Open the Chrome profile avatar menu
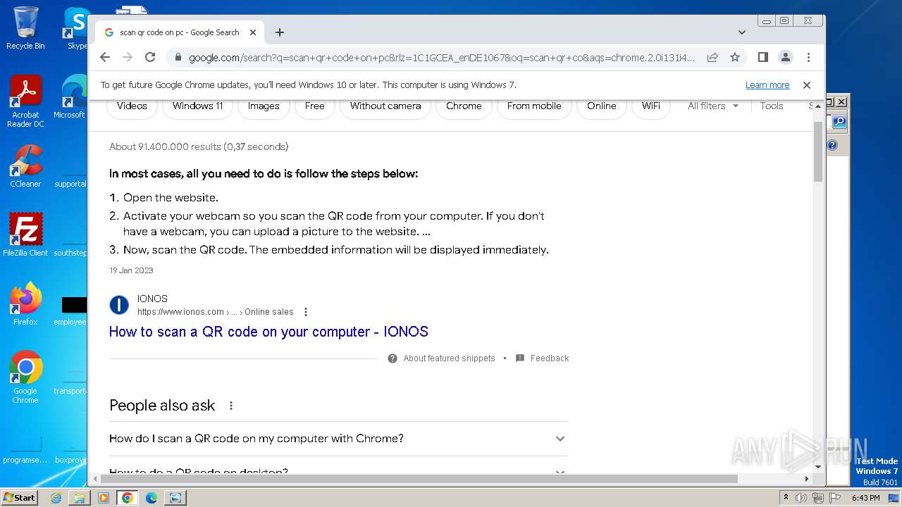The height and width of the screenshot is (507, 902). 785,57
